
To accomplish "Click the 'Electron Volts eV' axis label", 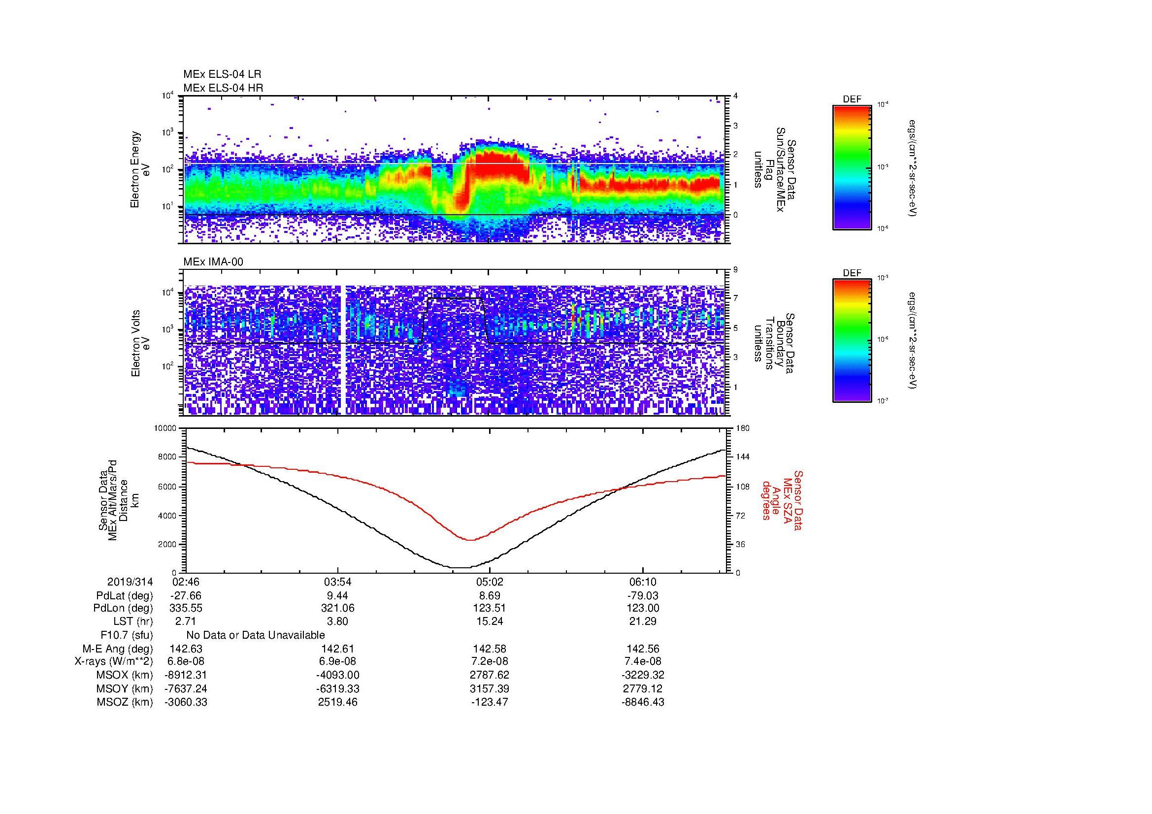I will [140, 344].
